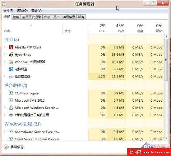Screen dimensions: 171x156
Task: Select the 应用 (5) group heading
Action: [x=12, y=39]
